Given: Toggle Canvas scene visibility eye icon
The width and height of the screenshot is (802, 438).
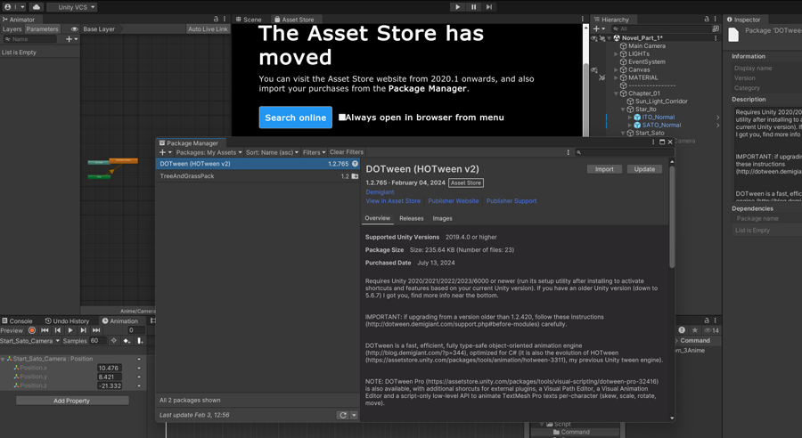Looking at the screenshot, I should tap(594, 69).
